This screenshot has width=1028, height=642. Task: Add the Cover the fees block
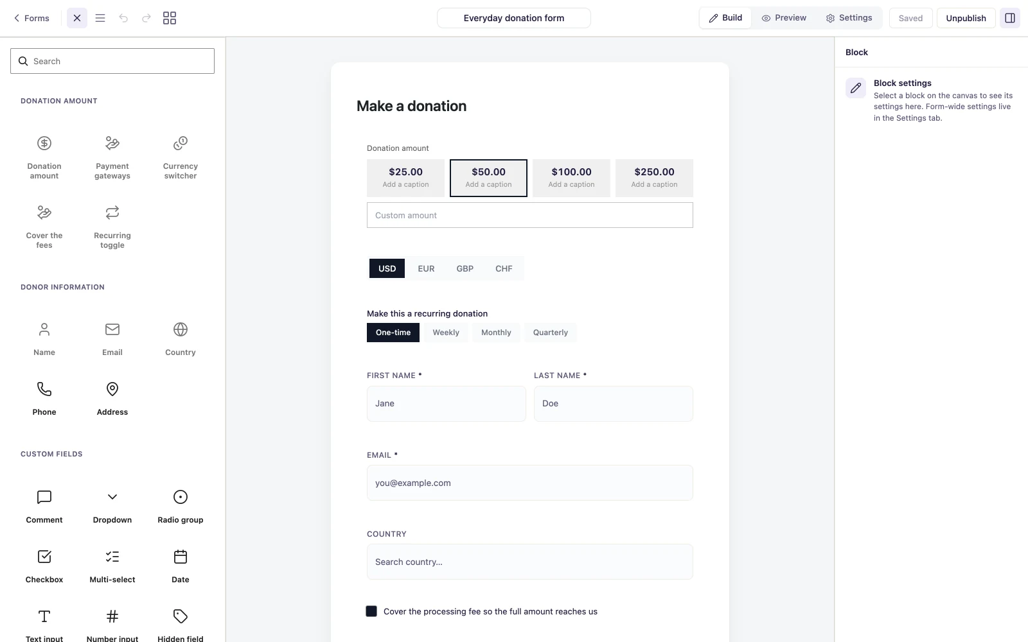pos(44,227)
